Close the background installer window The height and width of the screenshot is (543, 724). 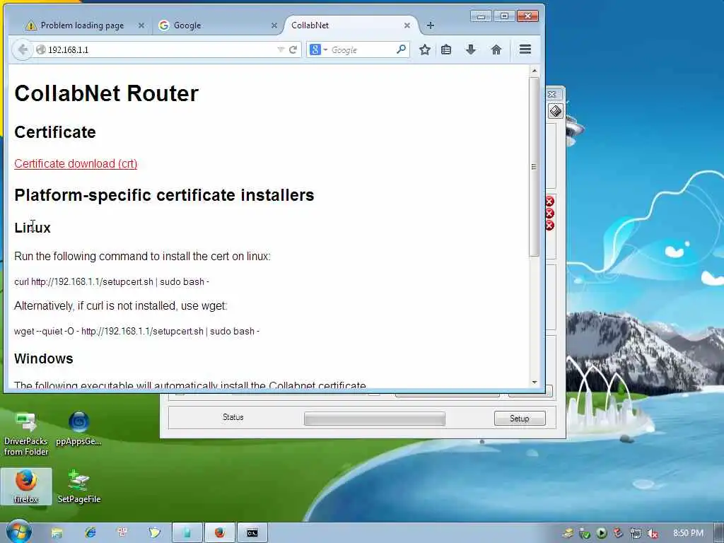coord(551,94)
